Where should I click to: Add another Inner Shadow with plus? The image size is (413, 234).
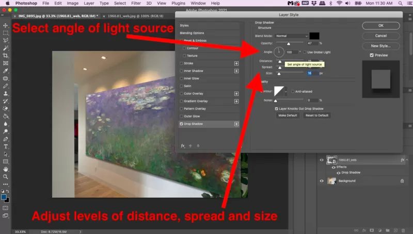(236, 71)
